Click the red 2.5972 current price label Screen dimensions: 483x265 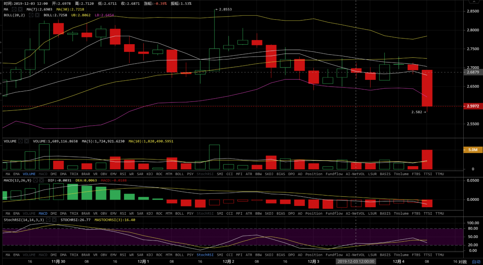click(x=473, y=106)
